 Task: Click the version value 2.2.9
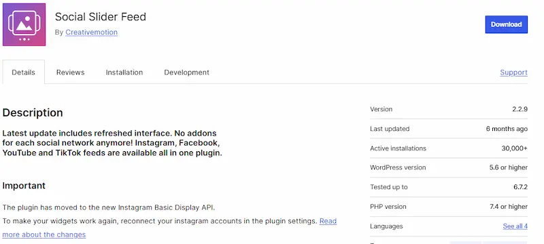(520, 109)
